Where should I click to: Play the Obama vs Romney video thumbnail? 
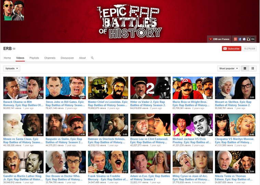pyautogui.click(x=23, y=88)
